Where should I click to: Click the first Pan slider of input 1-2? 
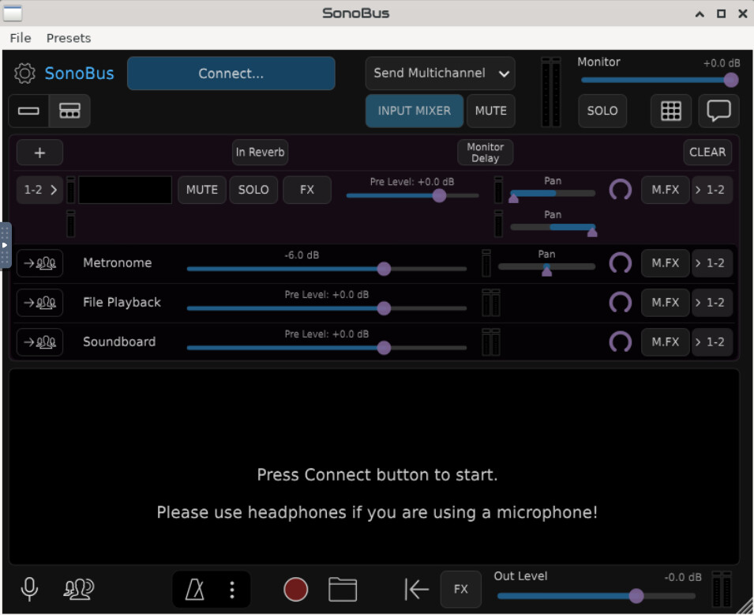click(x=553, y=194)
